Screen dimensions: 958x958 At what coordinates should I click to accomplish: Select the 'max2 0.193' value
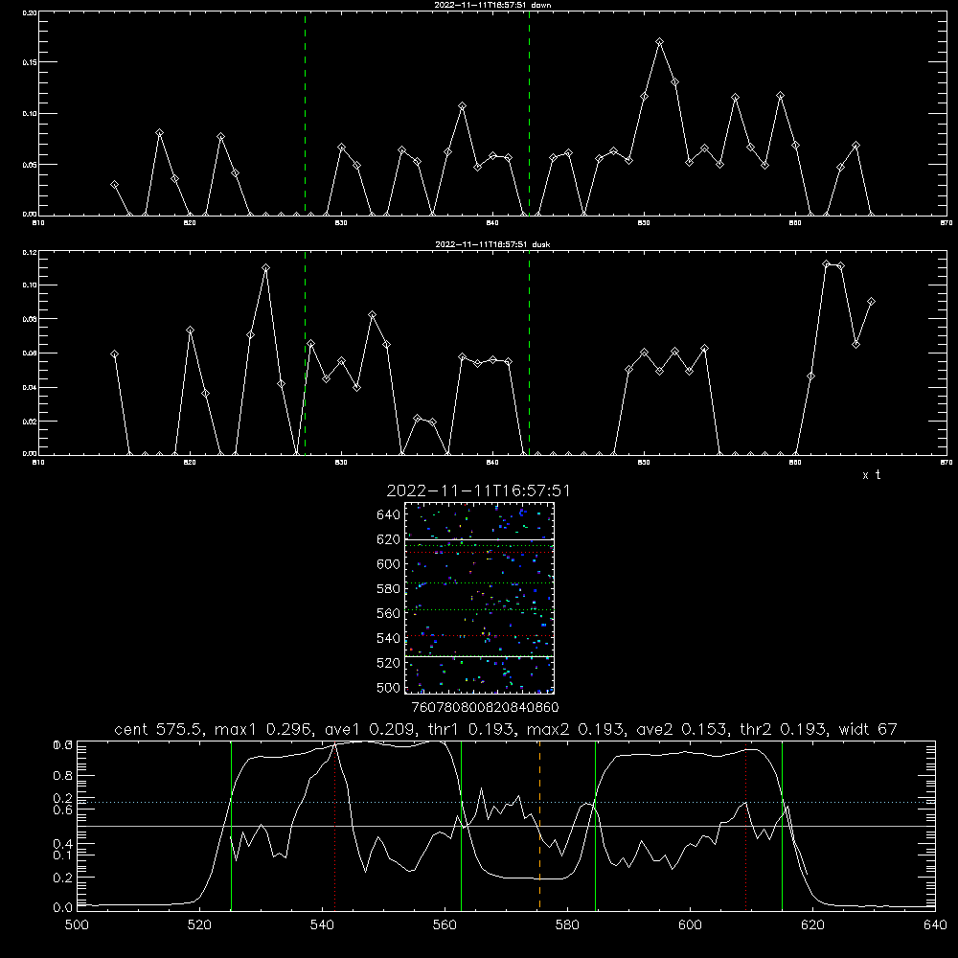[576, 729]
